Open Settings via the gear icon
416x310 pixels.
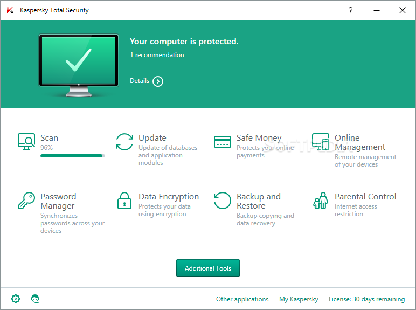pyautogui.click(x=16, y=299)
